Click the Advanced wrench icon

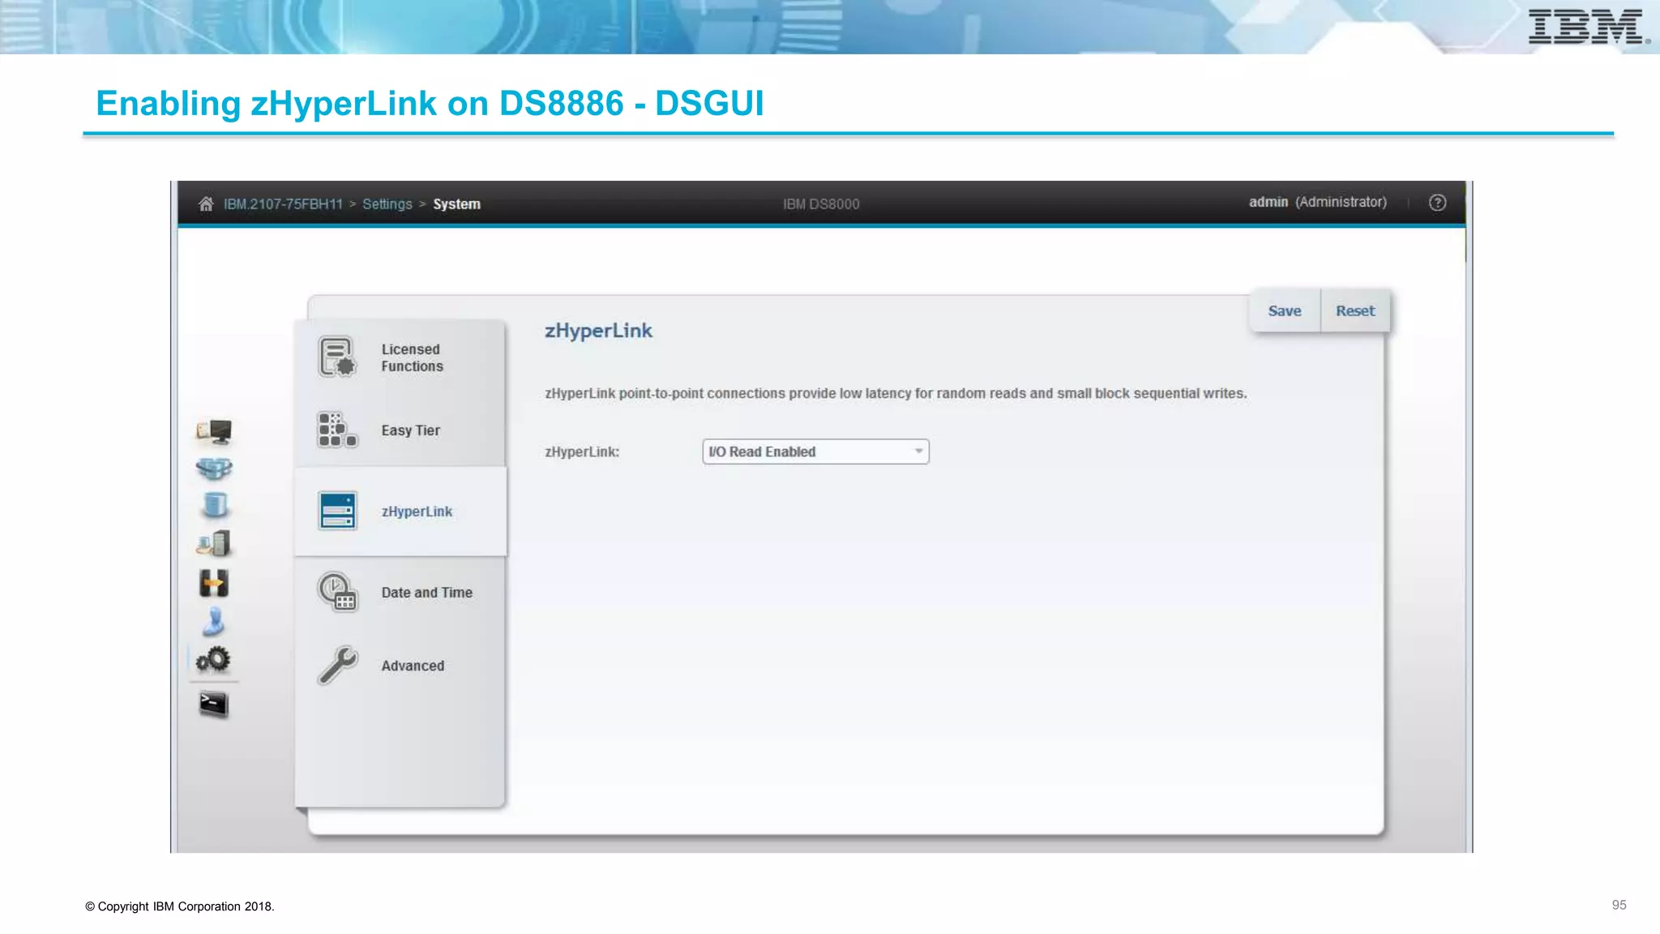pyautogui.click(x=337, y=665)
